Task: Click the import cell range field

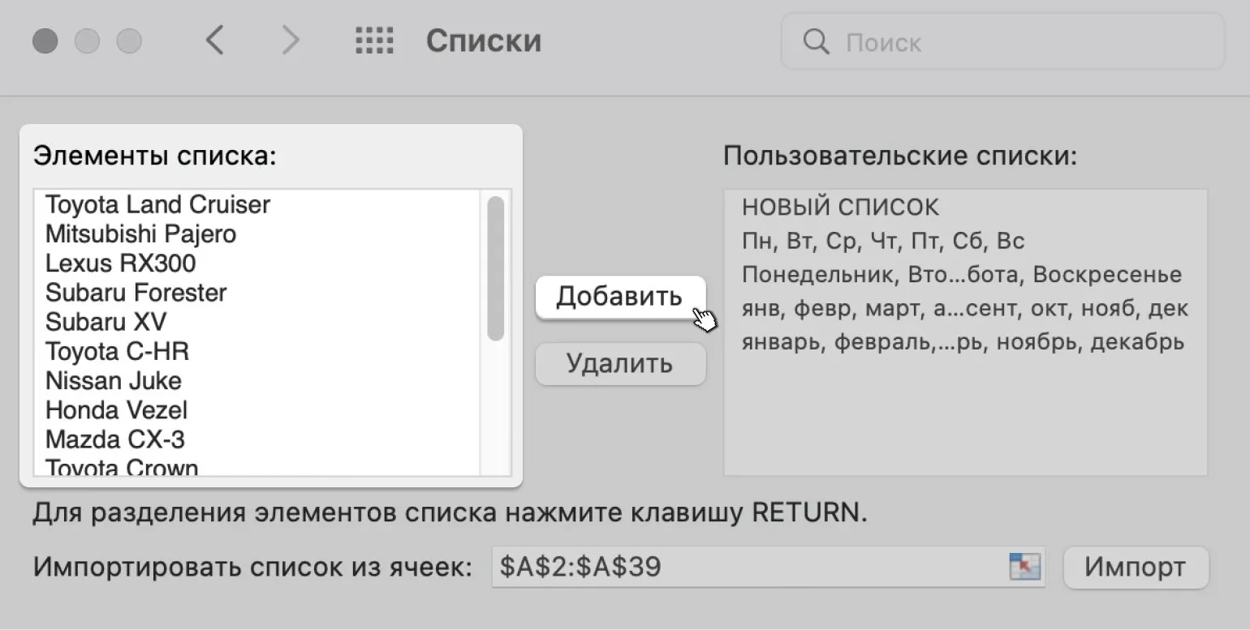Action: coord(747,566)
